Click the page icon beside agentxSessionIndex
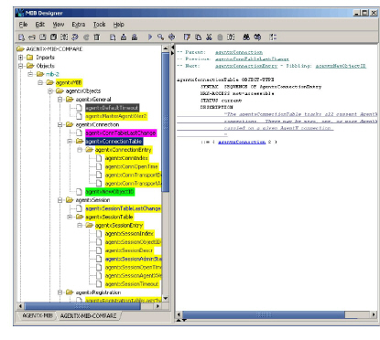 pos(99,234)
